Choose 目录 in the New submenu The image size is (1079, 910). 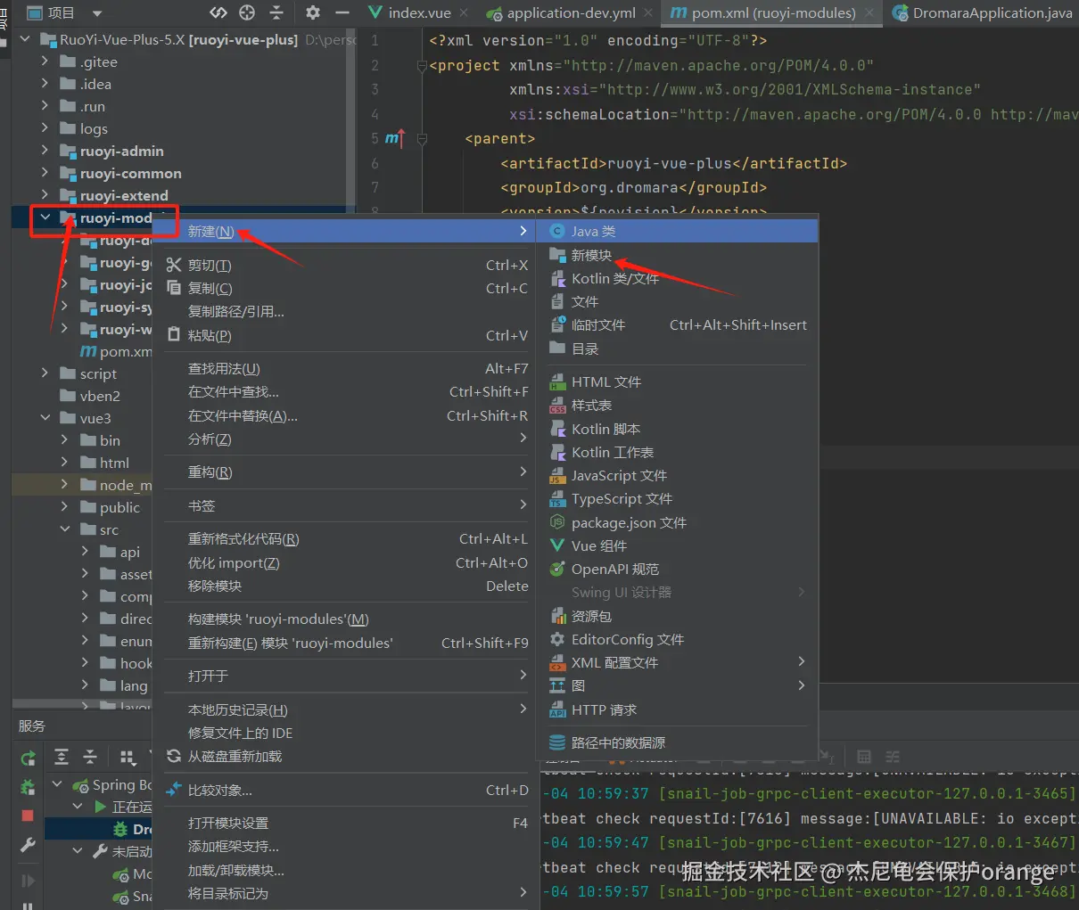click(x=677, y=348)
